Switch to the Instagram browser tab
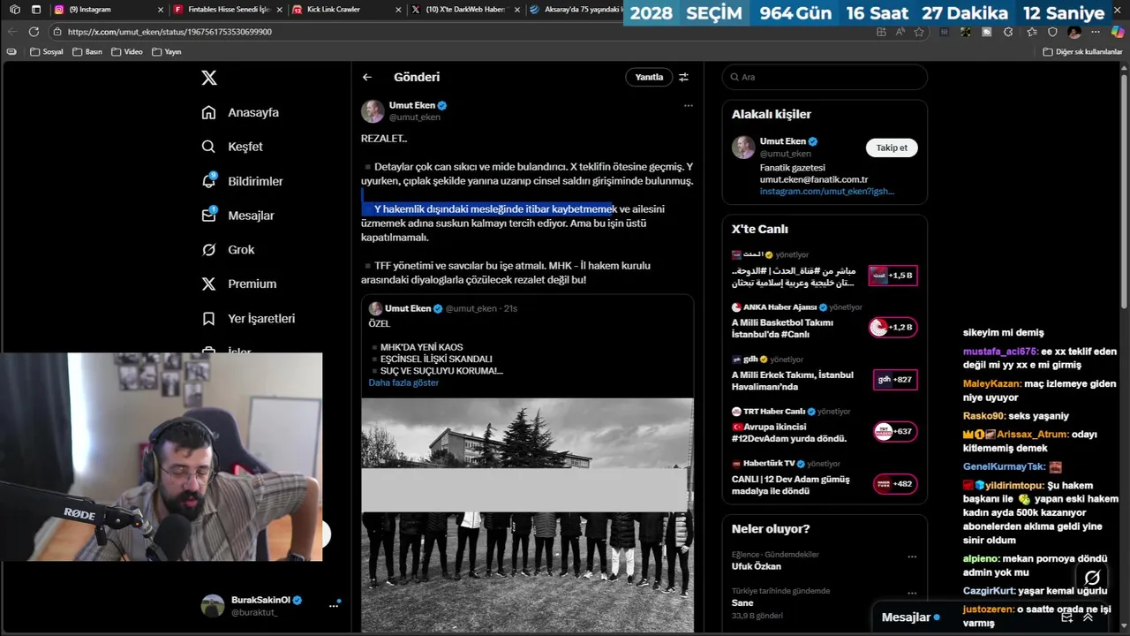This screenshot has height=636, width=1130. click(109, 10)
